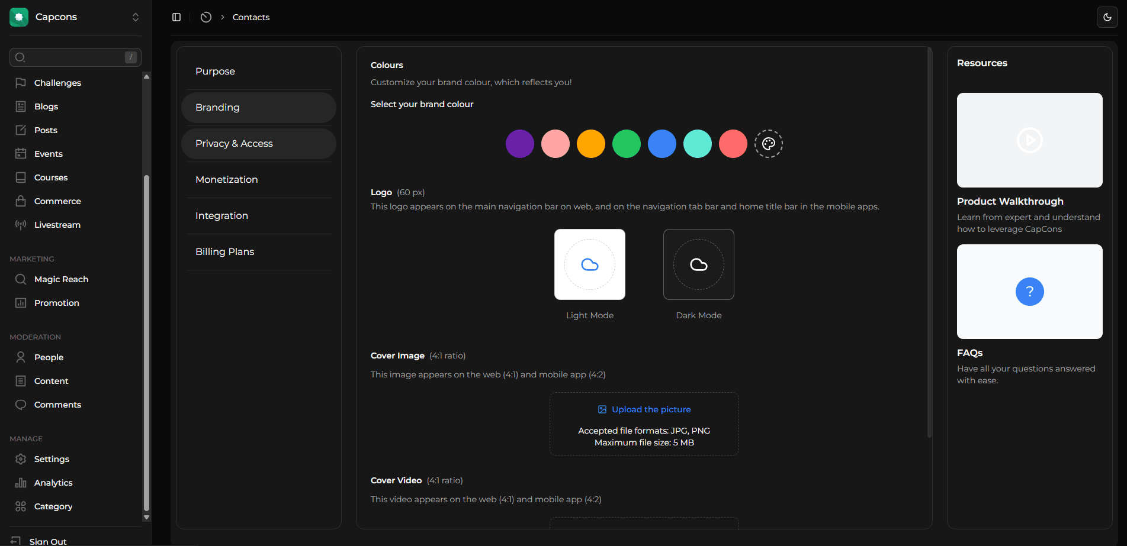Select the turquoise brand colour
This screenshot has width=1127, height=546.
tap(698, 144)
